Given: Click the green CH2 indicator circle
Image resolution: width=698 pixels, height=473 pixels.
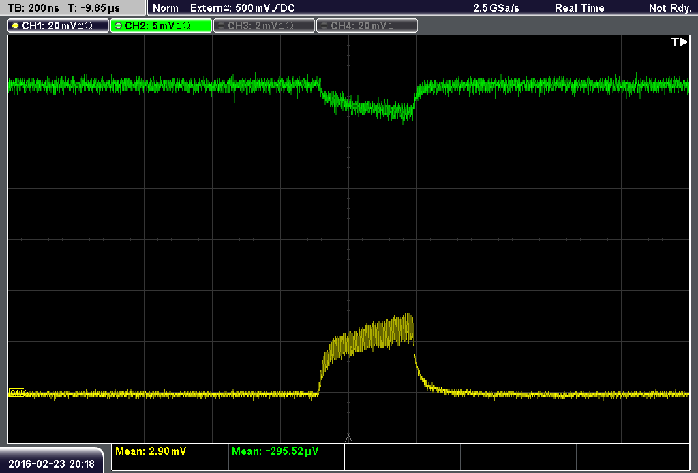Looking at the screenshot, I should [119, 26].
